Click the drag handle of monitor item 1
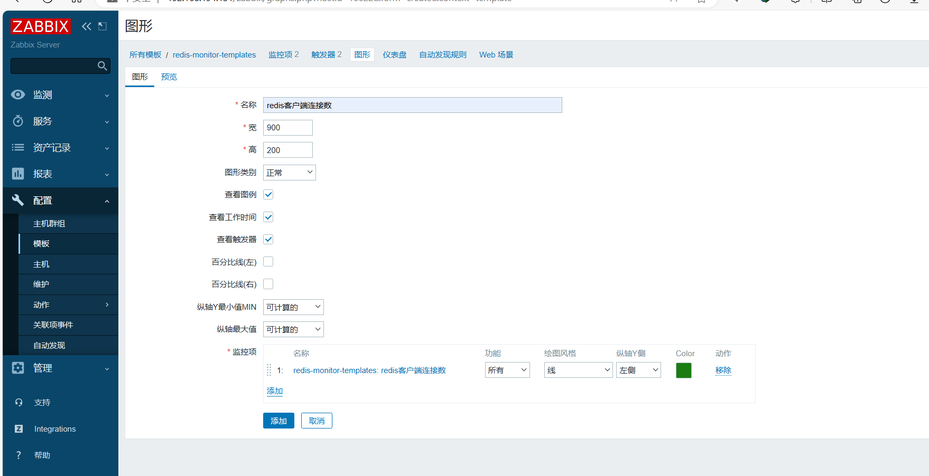This screenshot has width=929, height=476. click(x=269, y=370)
